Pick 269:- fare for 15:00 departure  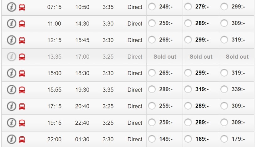click(152, 73)
